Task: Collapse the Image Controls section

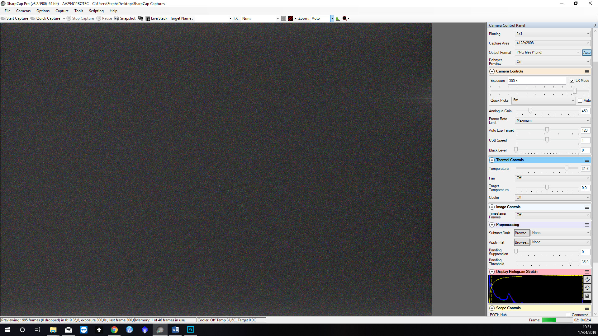Action: (492, 207)
